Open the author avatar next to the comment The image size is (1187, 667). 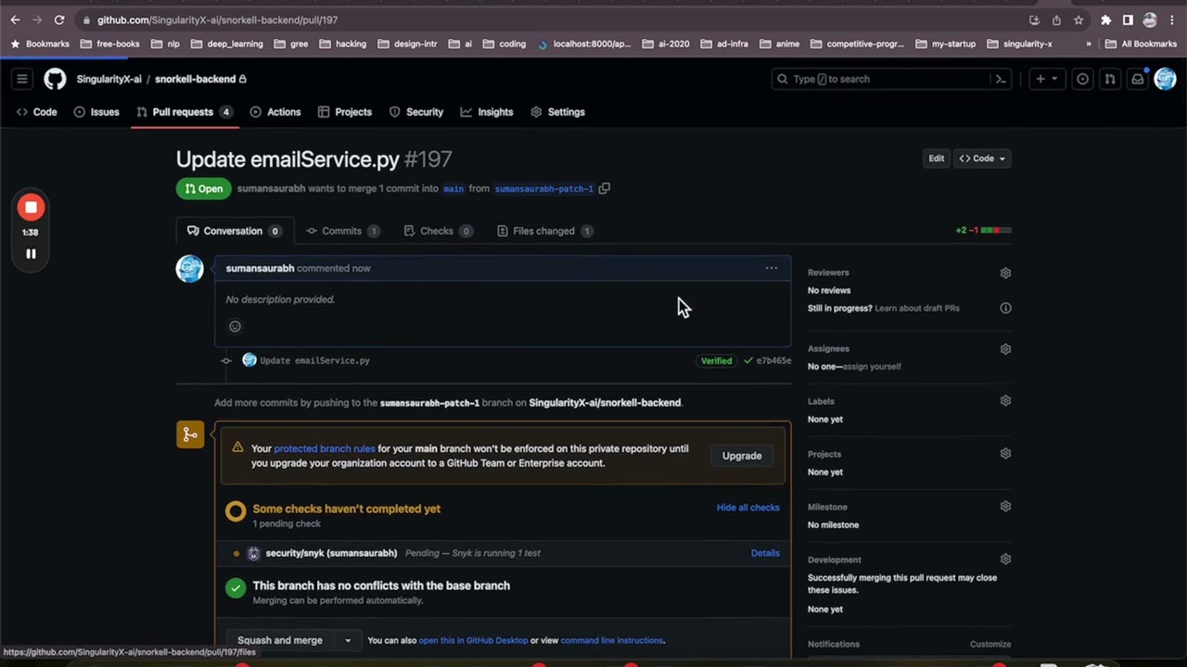(x=190, y=269)
